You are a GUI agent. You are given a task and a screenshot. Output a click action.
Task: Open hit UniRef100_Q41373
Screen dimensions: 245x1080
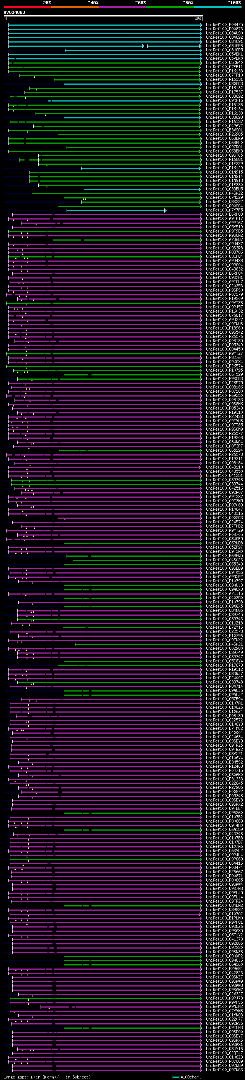[224, 939]
